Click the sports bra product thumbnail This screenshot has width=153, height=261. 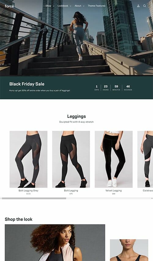click(129, 250)
